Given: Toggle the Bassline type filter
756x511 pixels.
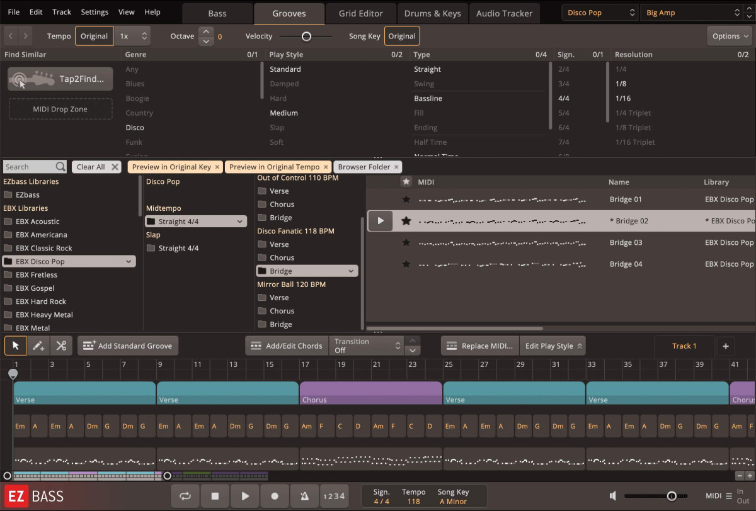Looking at the screenshot, I should (x=428, y=99).
